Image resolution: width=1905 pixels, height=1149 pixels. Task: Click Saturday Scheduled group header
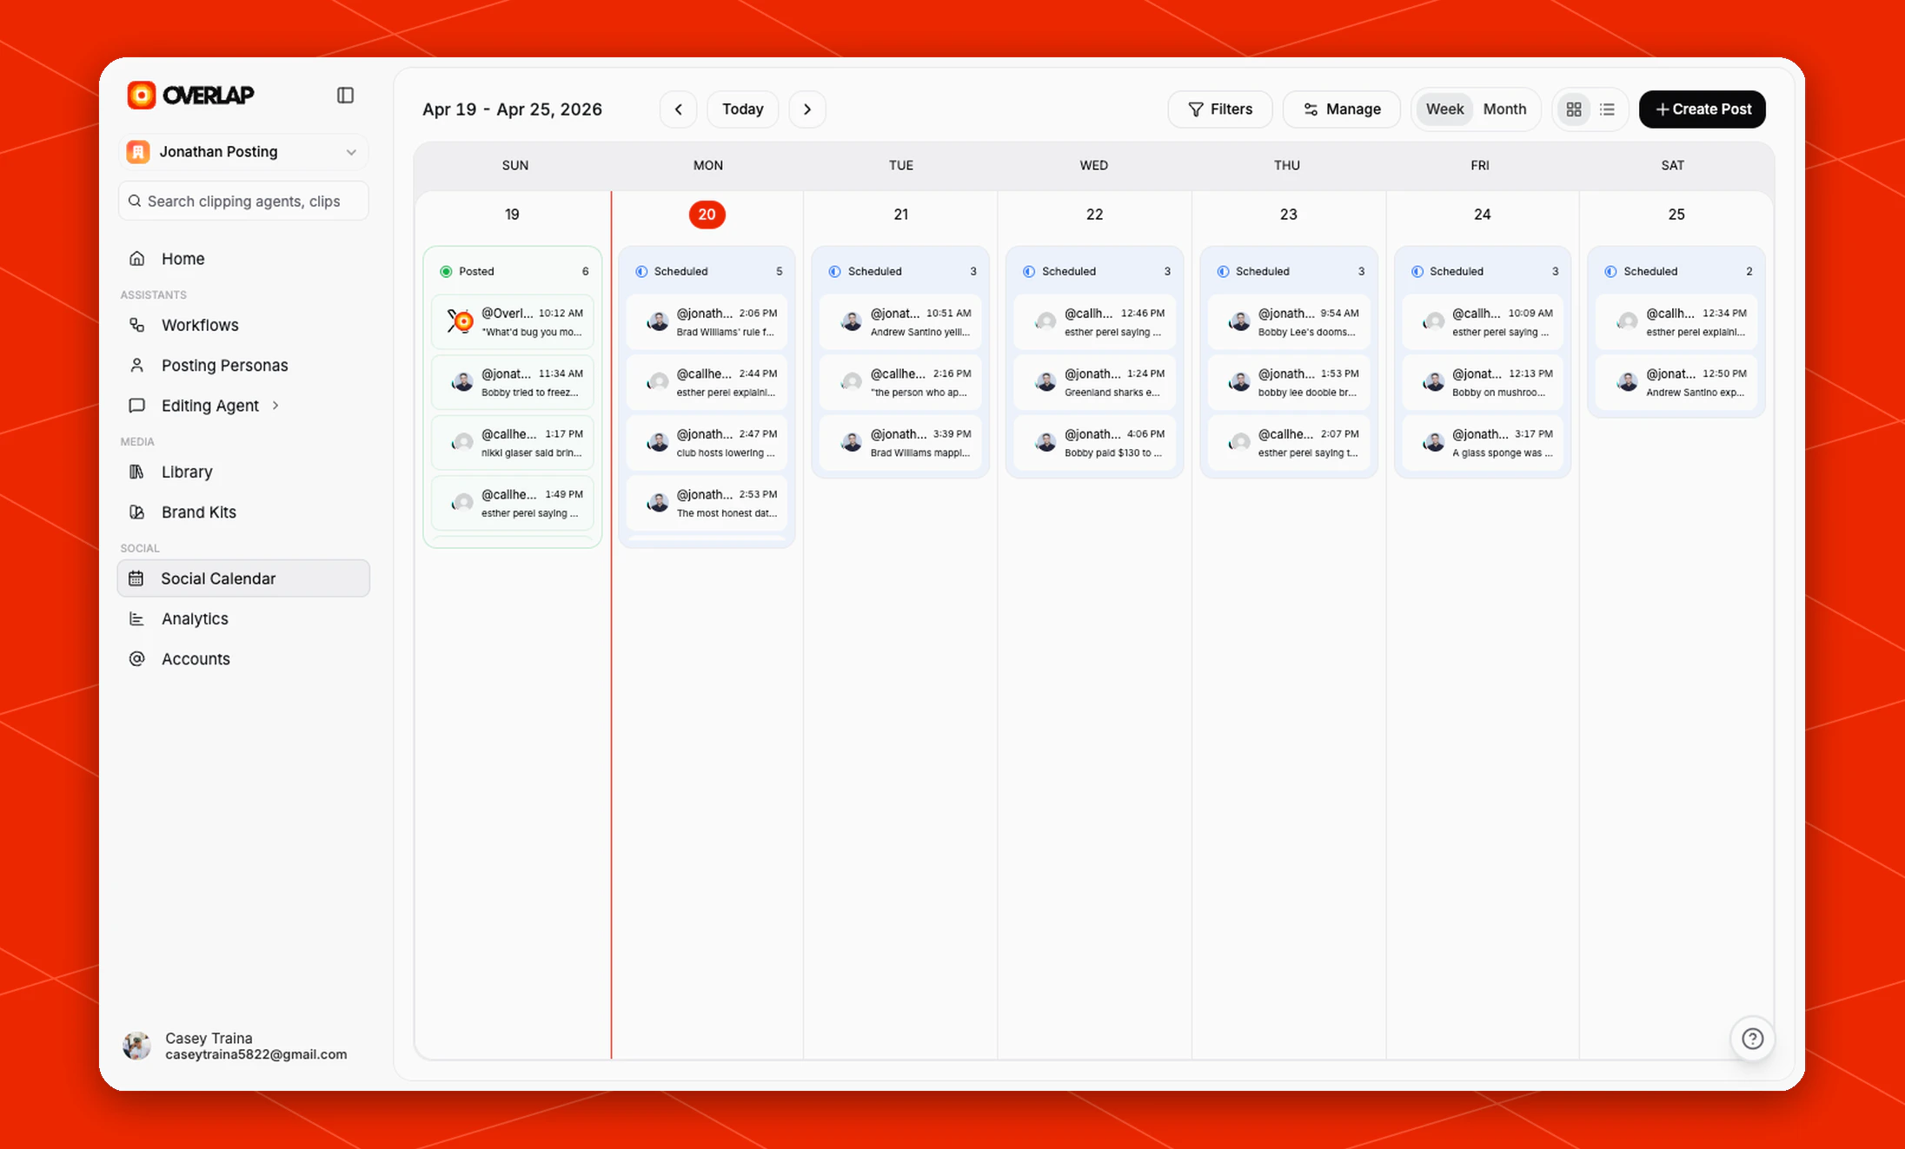(x=1676, y=271)
